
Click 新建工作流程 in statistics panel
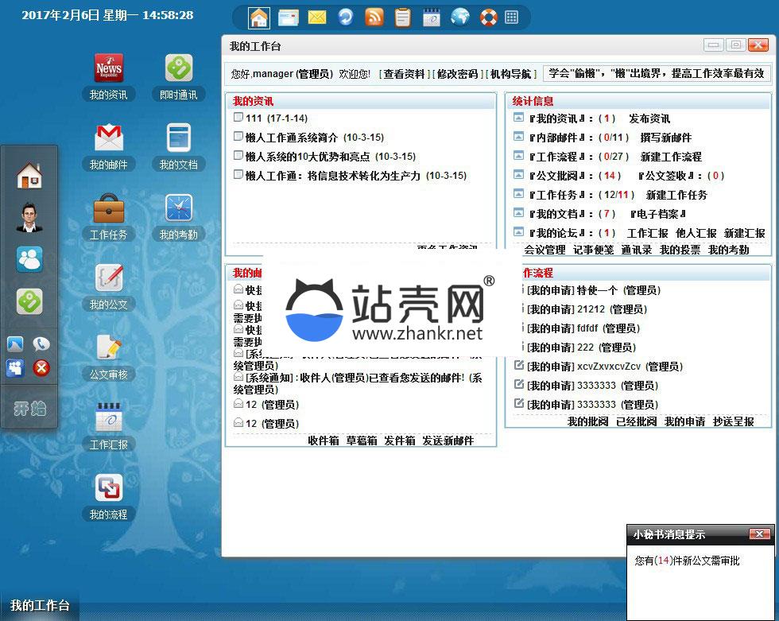(671, 157)
